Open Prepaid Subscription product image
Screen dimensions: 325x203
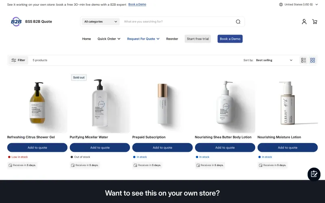point(162,103)
